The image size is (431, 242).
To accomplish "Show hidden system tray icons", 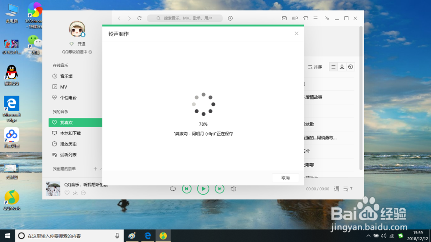I will pos(369,236).
